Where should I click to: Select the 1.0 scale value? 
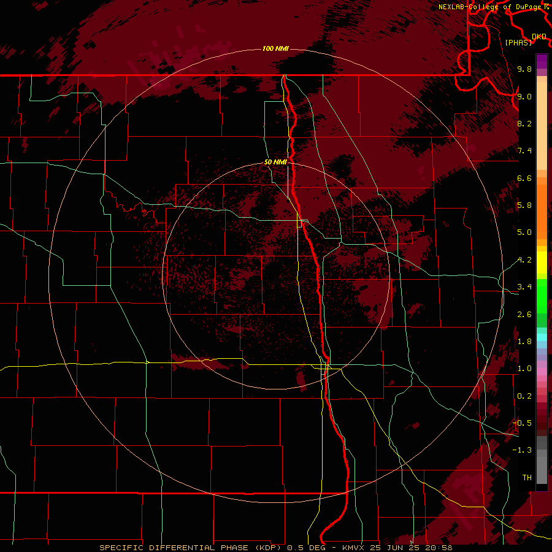(x=524, y=369)
